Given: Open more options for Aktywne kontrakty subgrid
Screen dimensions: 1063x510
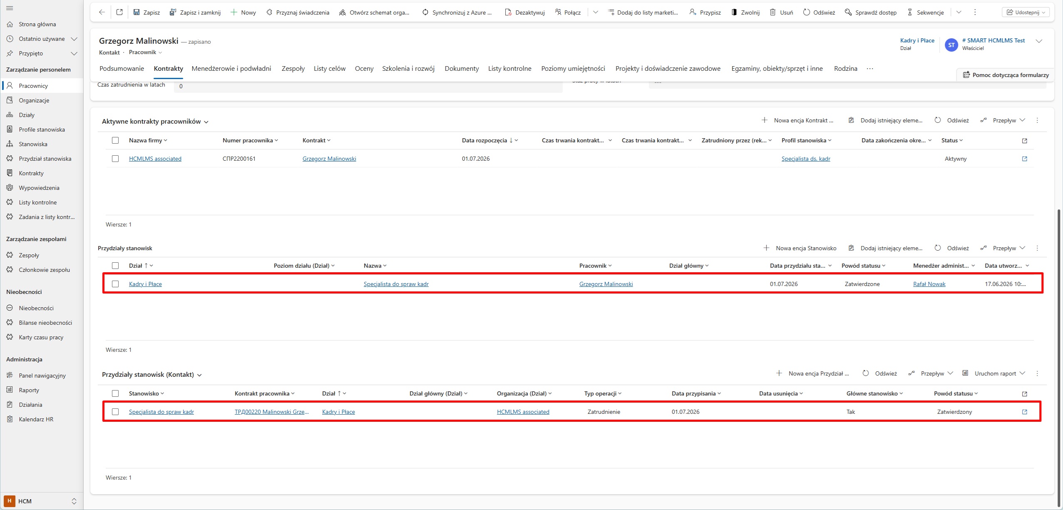Looking at the screenshot, I should pos(1037,120).
